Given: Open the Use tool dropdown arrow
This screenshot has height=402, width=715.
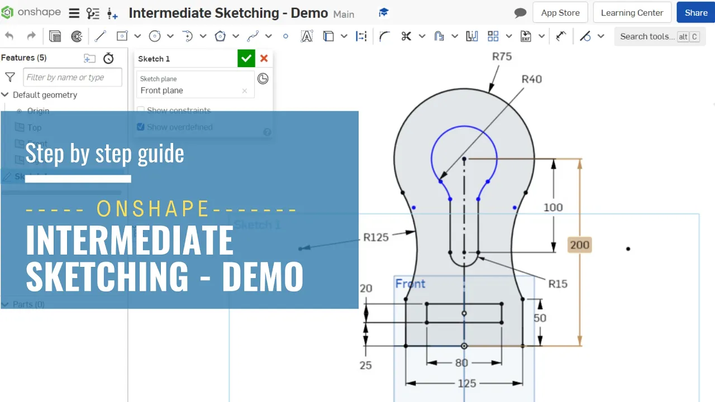Looking at the screenshot, I should (x=344, y=36).
